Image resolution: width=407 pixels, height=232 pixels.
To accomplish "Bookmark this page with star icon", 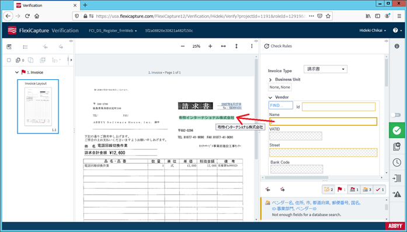I will click(x=328, y=16).
